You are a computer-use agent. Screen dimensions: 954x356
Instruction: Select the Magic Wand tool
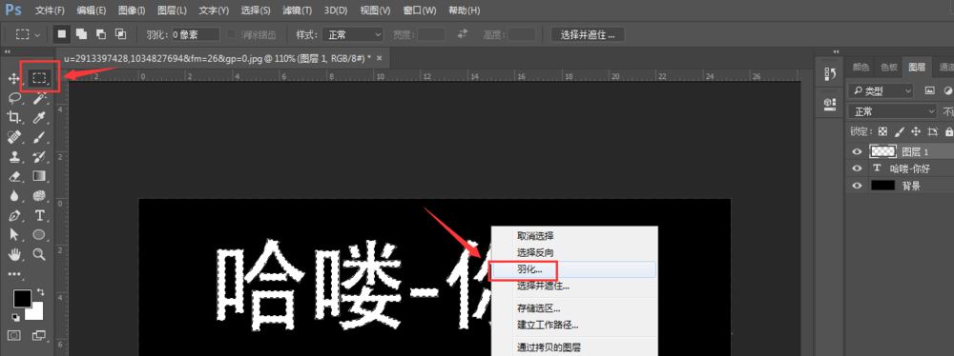point(40,98)
